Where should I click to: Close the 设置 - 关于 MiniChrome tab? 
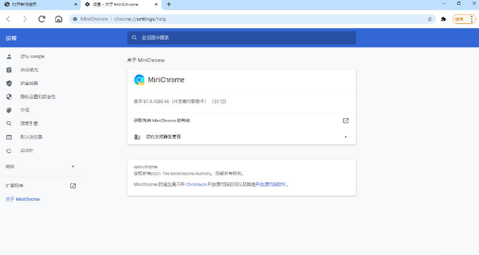point(156,4)
